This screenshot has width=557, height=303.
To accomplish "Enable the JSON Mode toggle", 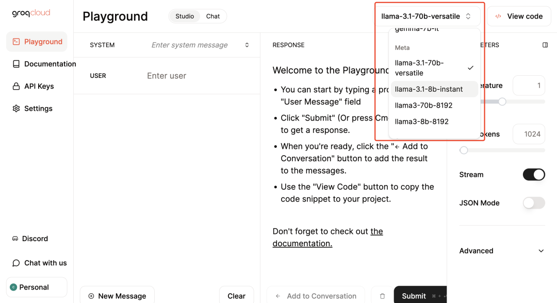I will click(534, 203).
